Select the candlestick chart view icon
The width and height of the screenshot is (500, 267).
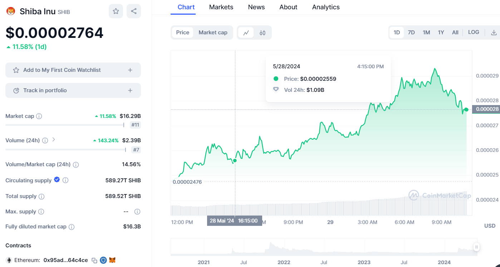(x=263, y=33)
